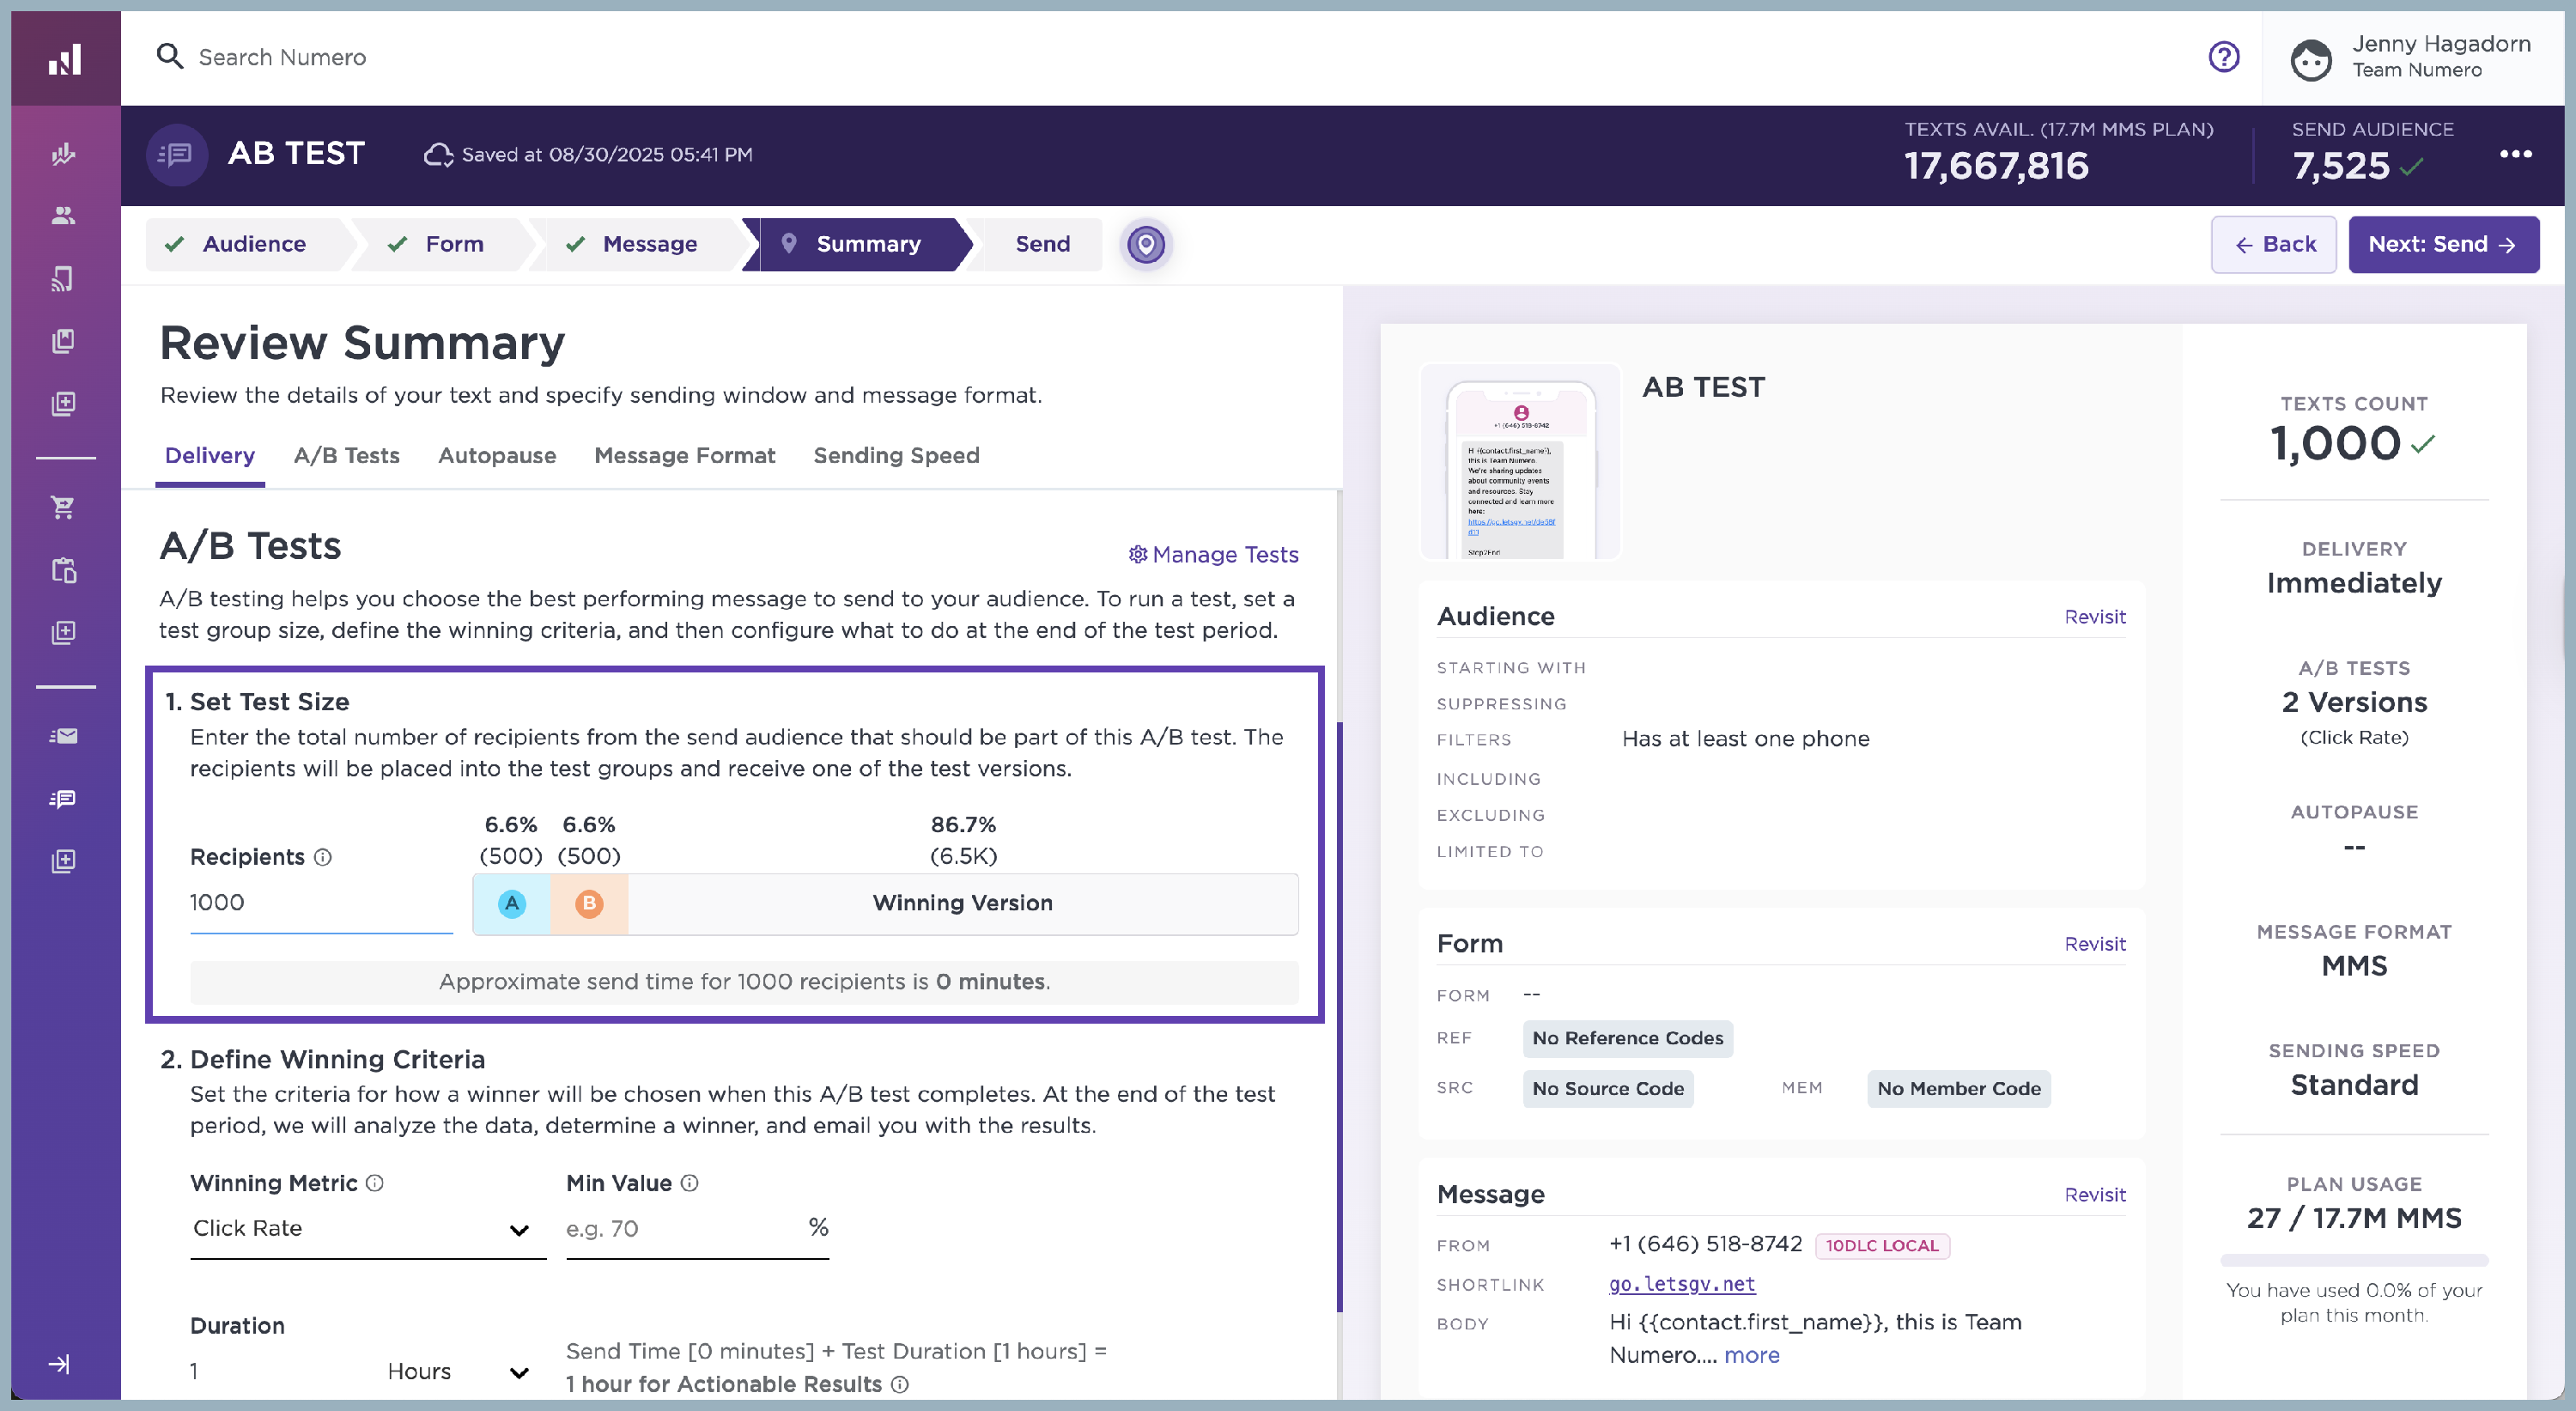Click version A segment in test bar

pos(512,904)
